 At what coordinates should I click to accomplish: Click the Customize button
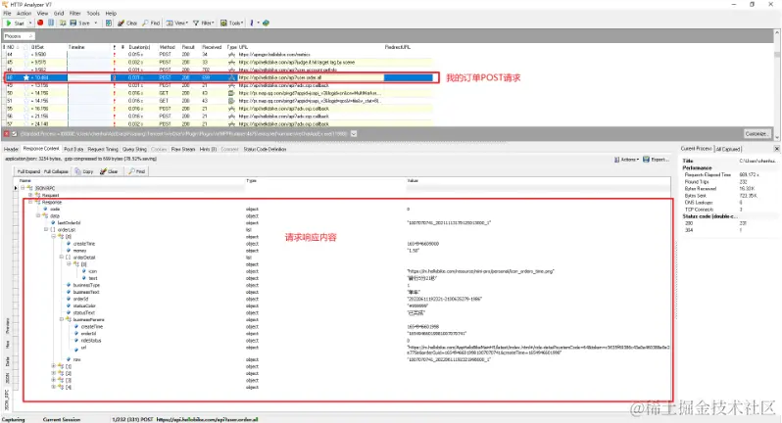coord(757,134)
